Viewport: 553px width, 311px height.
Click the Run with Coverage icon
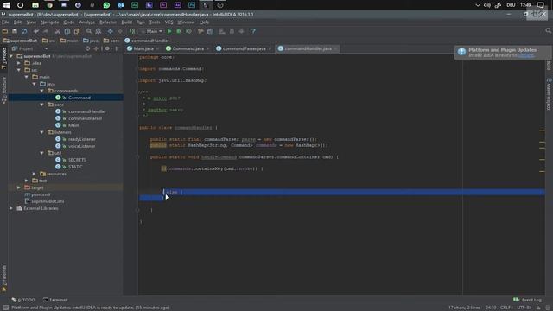coord(188,31)
